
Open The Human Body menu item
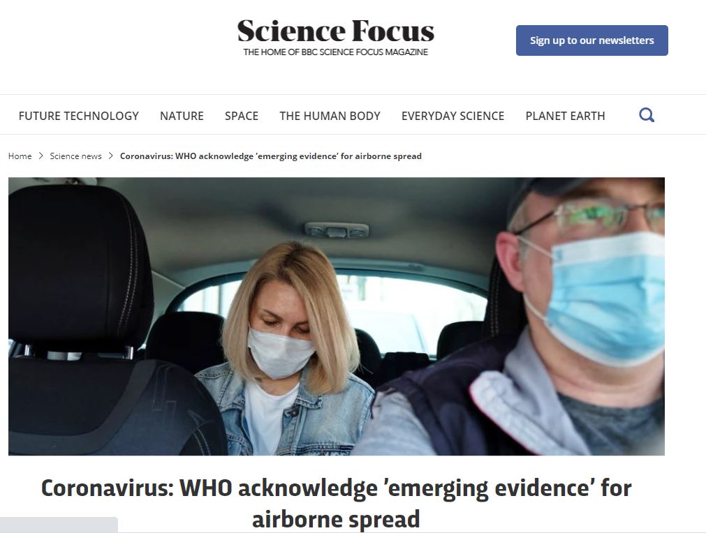pyautogui.click(x=330, y=116)
